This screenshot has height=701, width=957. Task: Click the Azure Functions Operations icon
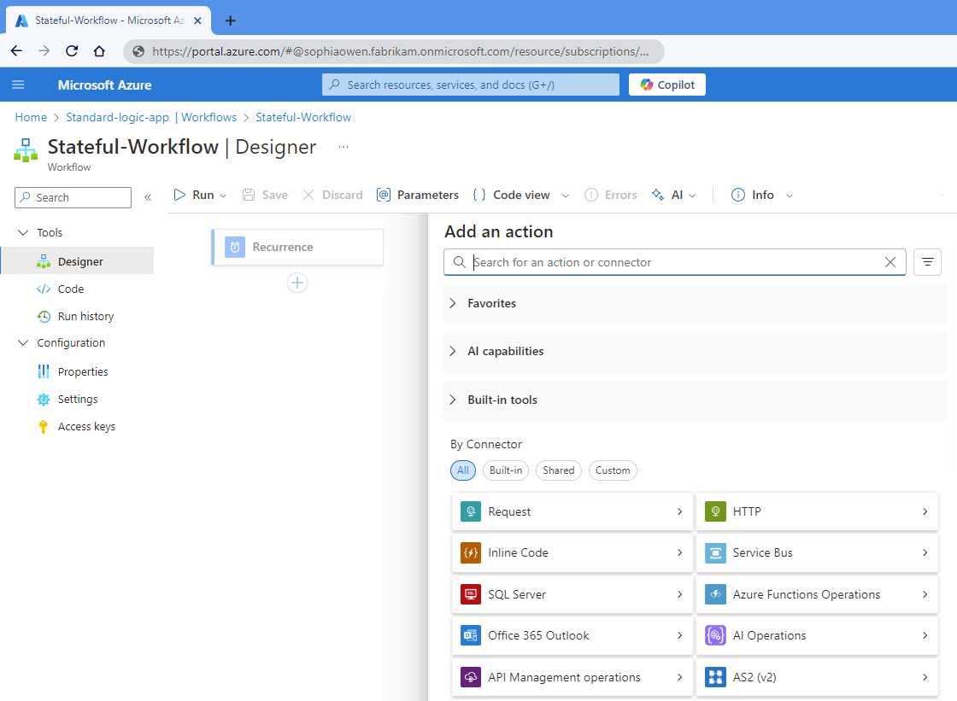[x=715, y=594]
